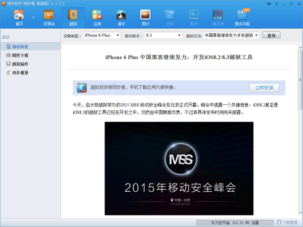
Task: Click the 固件下载 firmware icon
Action: pyautogui.click(x=8, y=55)
